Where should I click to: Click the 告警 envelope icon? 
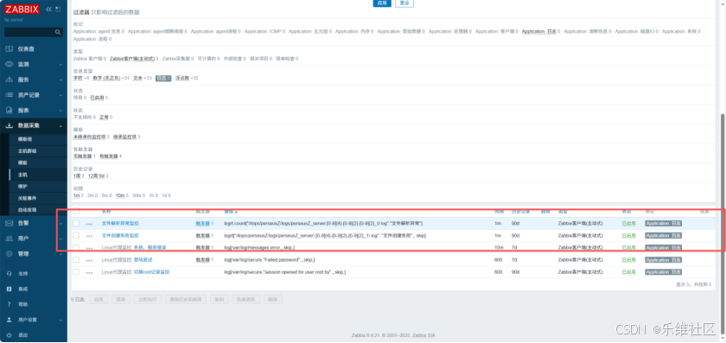[9, 223]
